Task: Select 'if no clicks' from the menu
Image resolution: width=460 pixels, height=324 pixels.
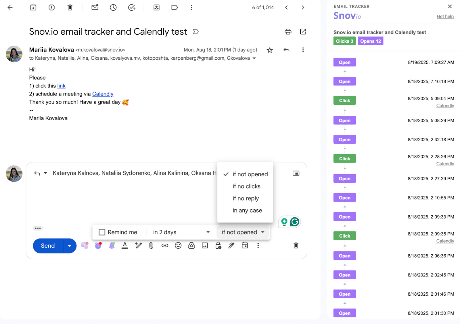Action: click(246, 186)
